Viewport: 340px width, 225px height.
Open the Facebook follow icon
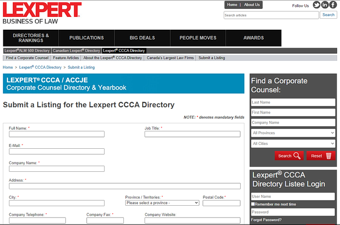333,5
